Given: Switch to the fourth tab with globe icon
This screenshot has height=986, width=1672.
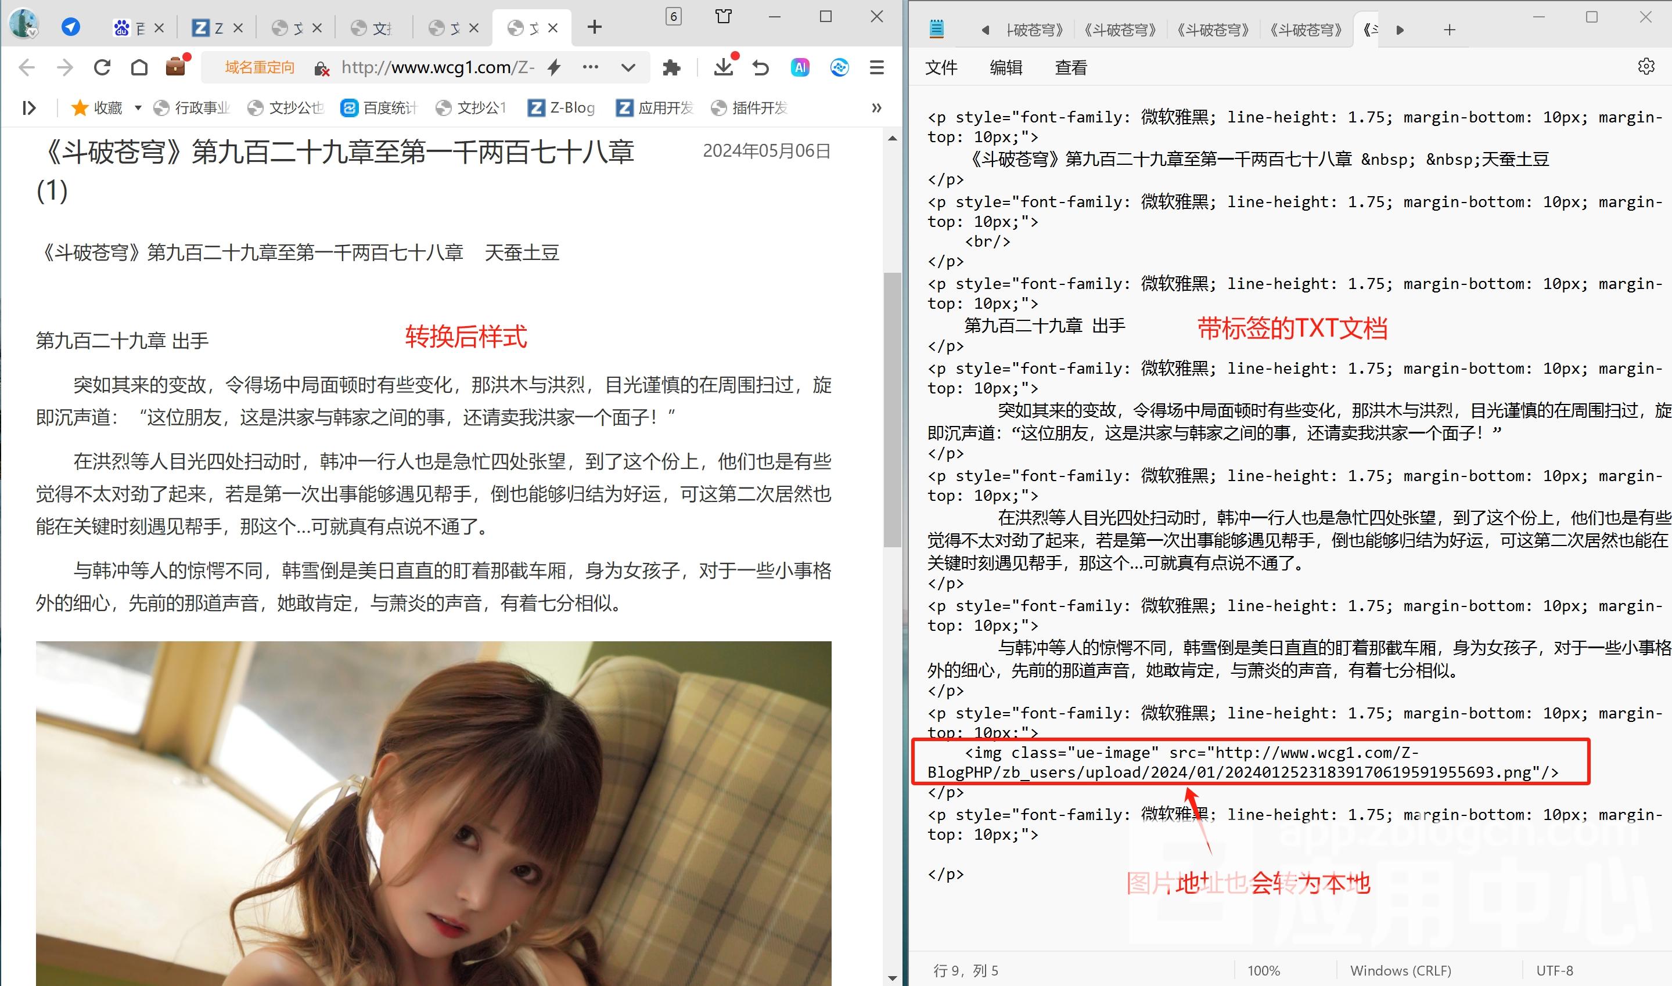Looking at the screenshot, I should [x=372, y=28].
